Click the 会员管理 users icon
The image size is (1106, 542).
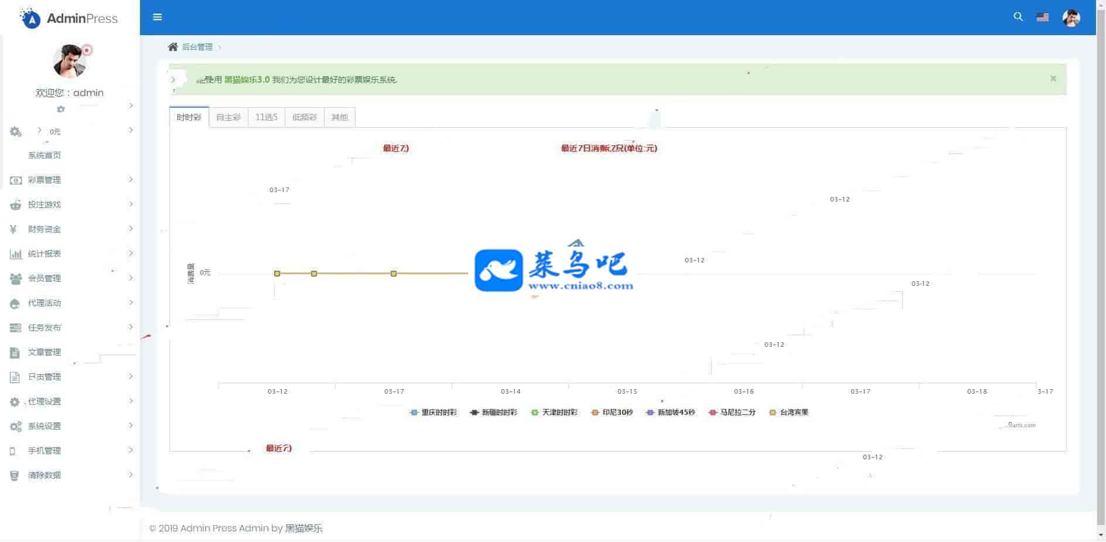point(16,278)
